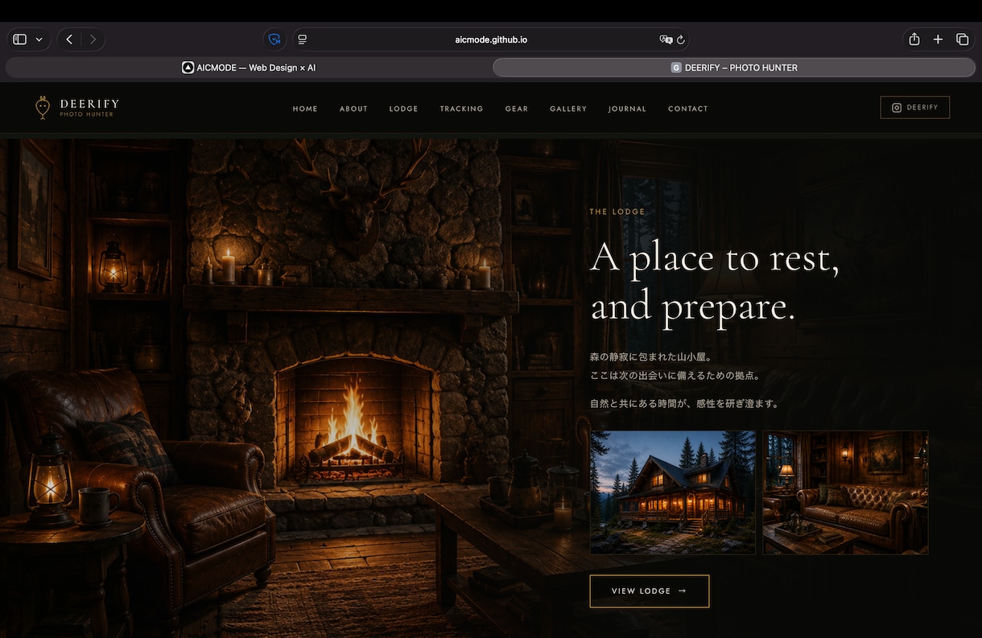Go back with the back arrow
This screenshot has width=982, height=638.
(69, 39)
